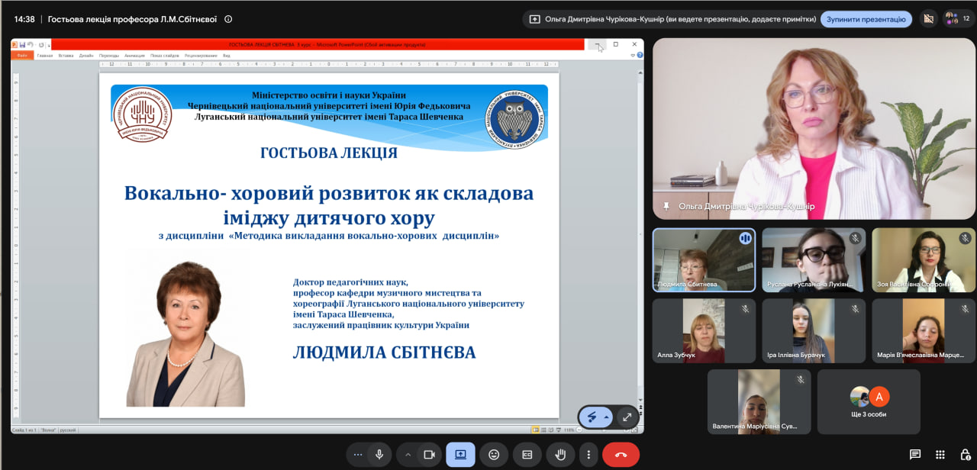Open the activities grid icon
The height and width of the screenshot is (470, 977).
[940, 455]
